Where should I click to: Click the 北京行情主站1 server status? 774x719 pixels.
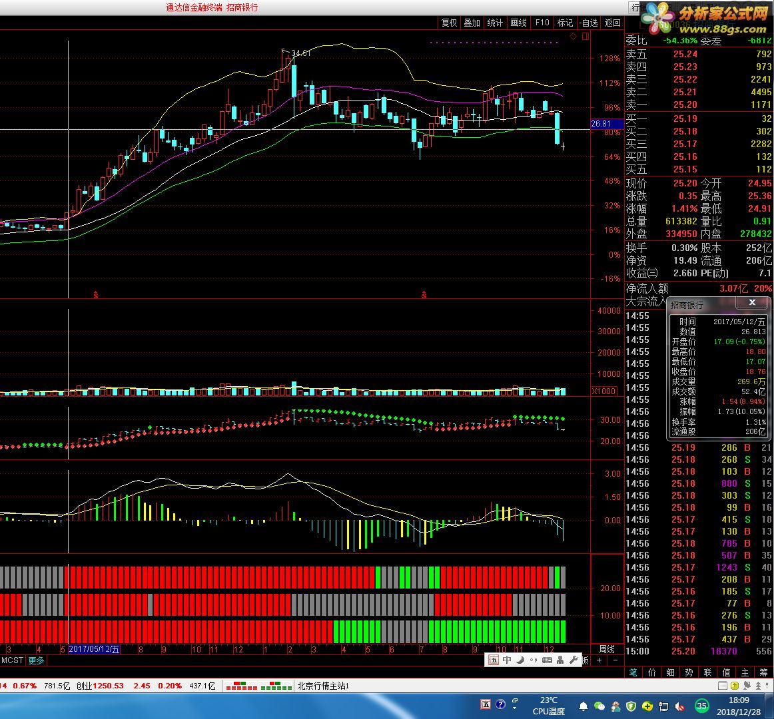tap(323, 686)
